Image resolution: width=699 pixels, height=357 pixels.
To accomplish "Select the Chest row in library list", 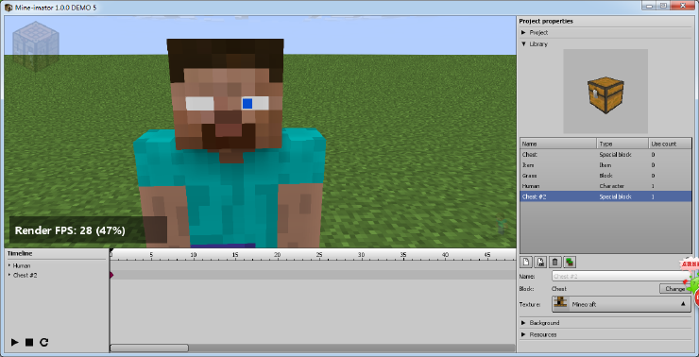I will click(605, 154).
